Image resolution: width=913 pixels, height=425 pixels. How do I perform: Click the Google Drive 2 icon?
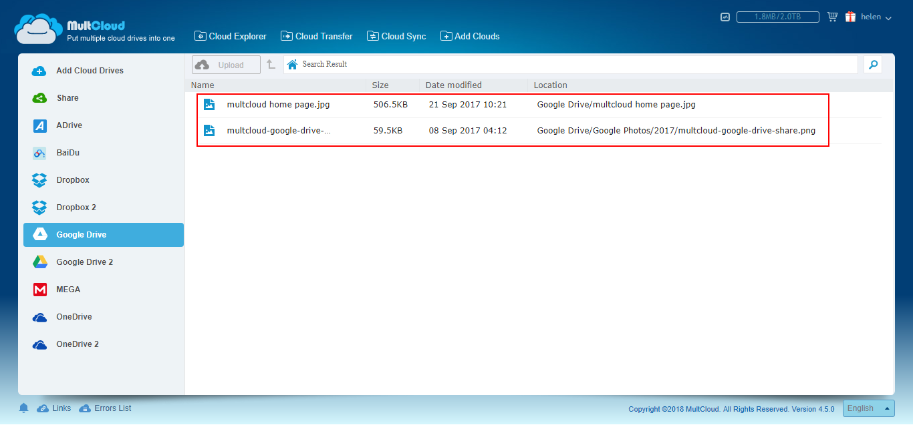(39, 262)
